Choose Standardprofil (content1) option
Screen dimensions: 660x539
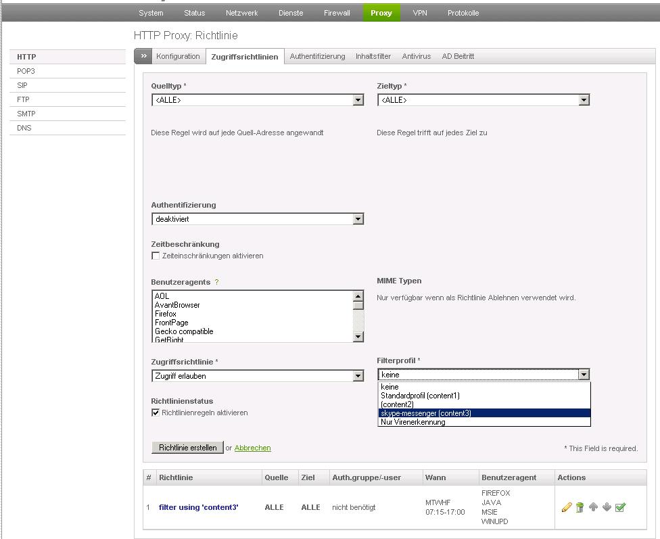(x=484, y=396)
